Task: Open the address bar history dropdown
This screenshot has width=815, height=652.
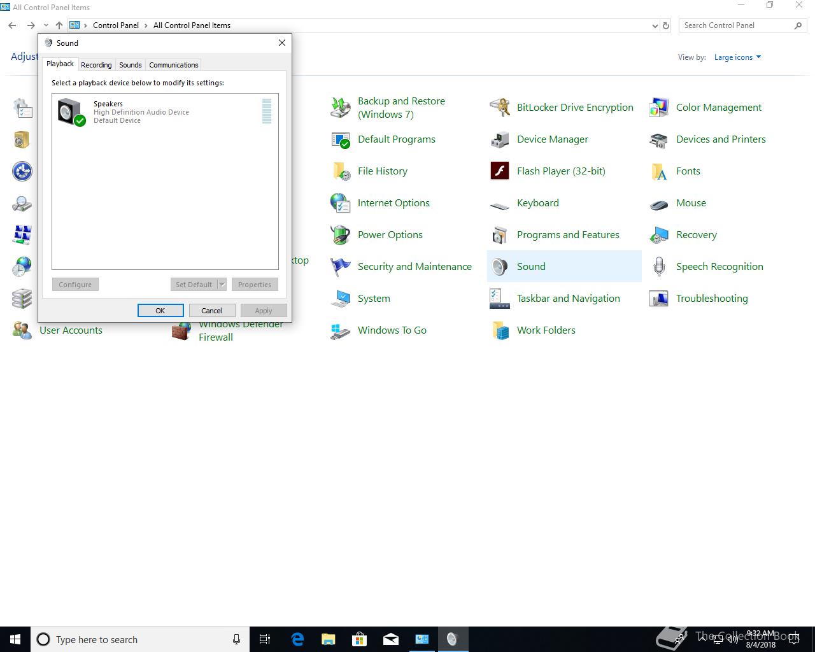Action: tap(655, 25)
